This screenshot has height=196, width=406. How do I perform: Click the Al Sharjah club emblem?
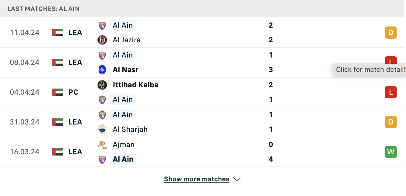102,129
